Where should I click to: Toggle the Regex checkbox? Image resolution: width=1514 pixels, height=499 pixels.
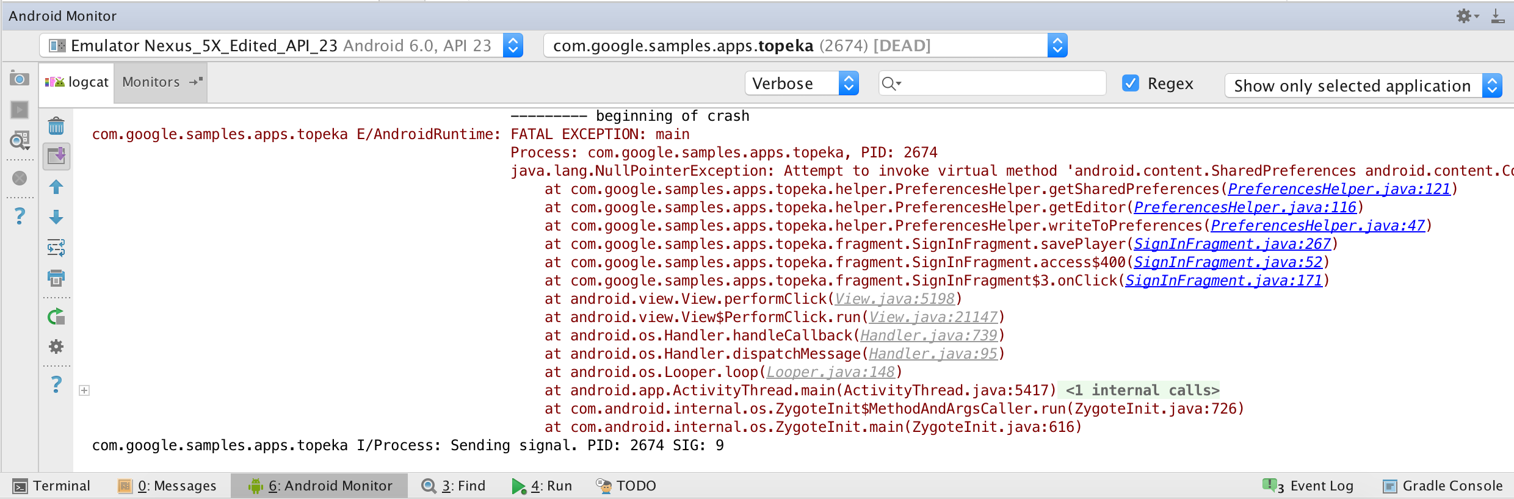pos(1131,84)
